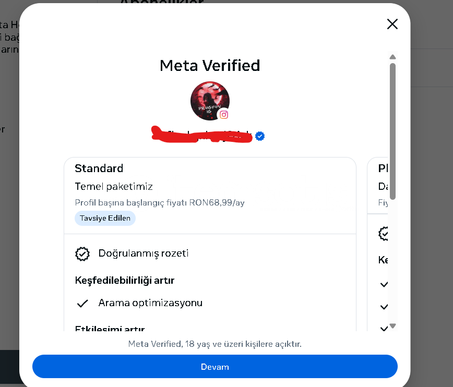Click the Arama optimizasyonu feature text
The image size is (453, 387).
150,303
